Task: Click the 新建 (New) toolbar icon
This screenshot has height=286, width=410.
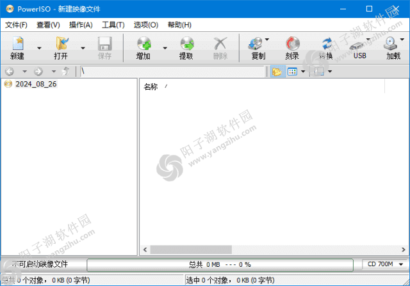Action: coord(17,44)
